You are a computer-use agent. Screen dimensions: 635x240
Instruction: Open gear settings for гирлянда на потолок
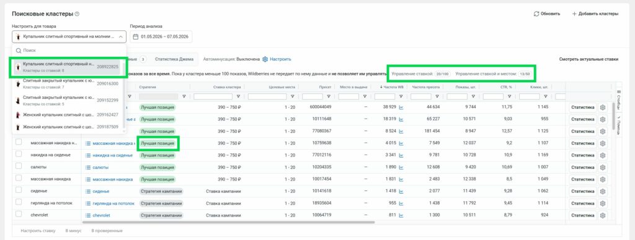pyautogui.click(x=603, y=204)
